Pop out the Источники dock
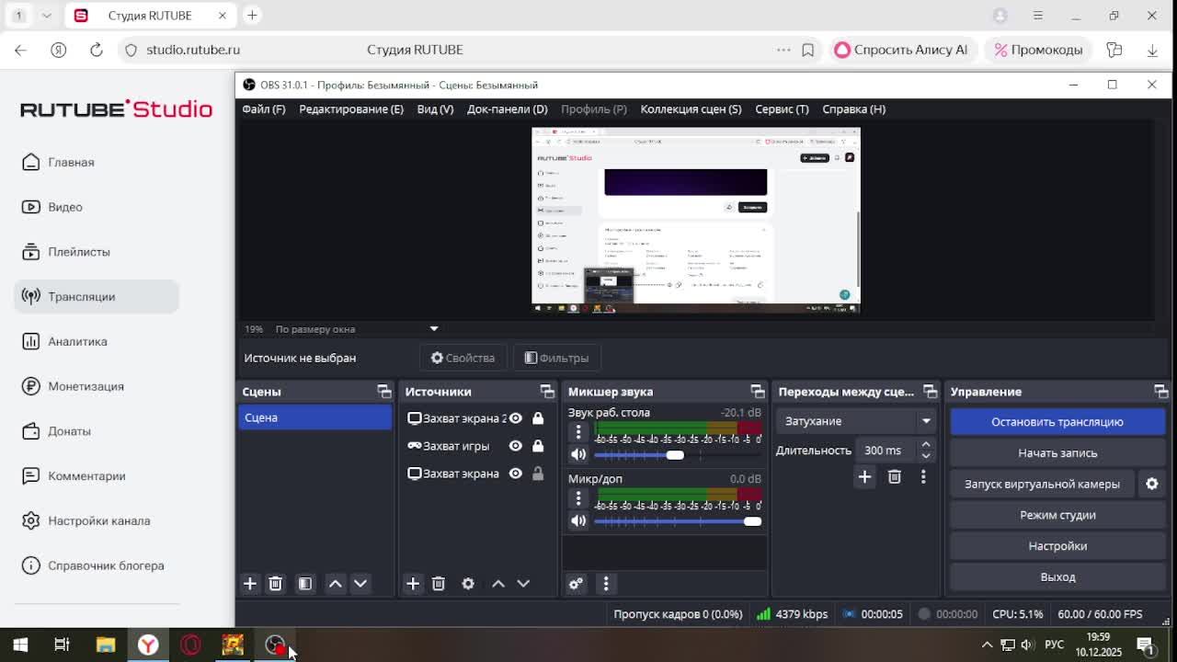Image resolution: width=1177 pixels, height=662 pixels. (x=547, y=392)
